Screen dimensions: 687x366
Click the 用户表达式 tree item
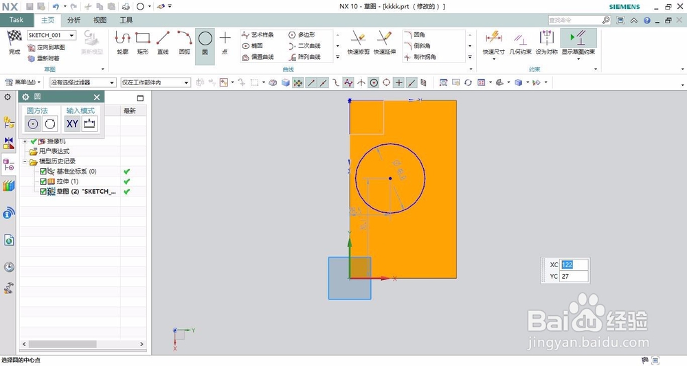click(x=54, y=151)
